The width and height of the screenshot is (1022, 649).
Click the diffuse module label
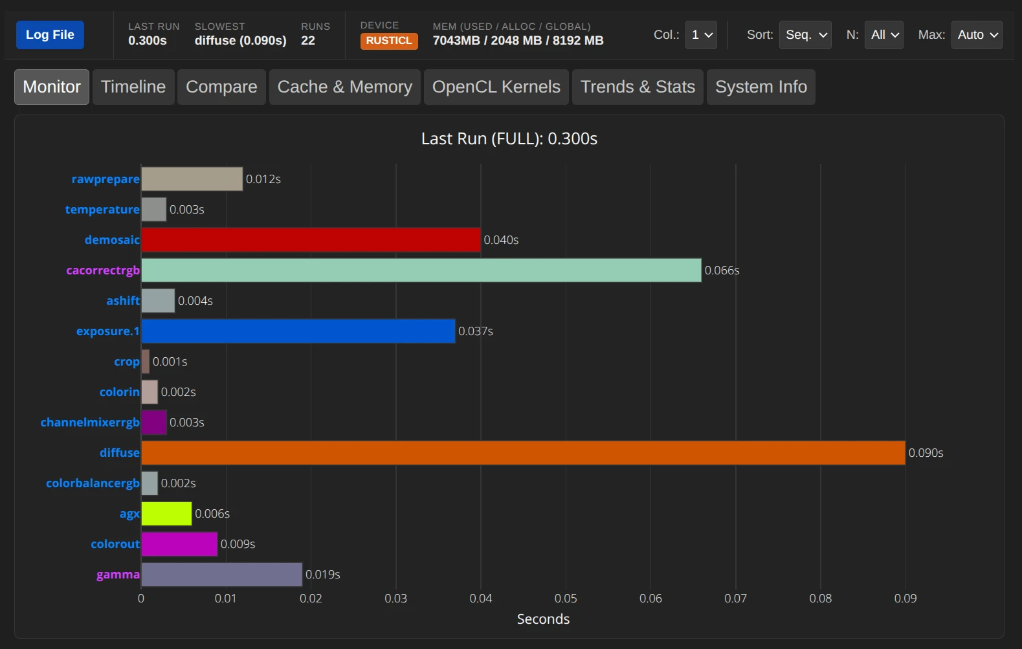[119, 453]
